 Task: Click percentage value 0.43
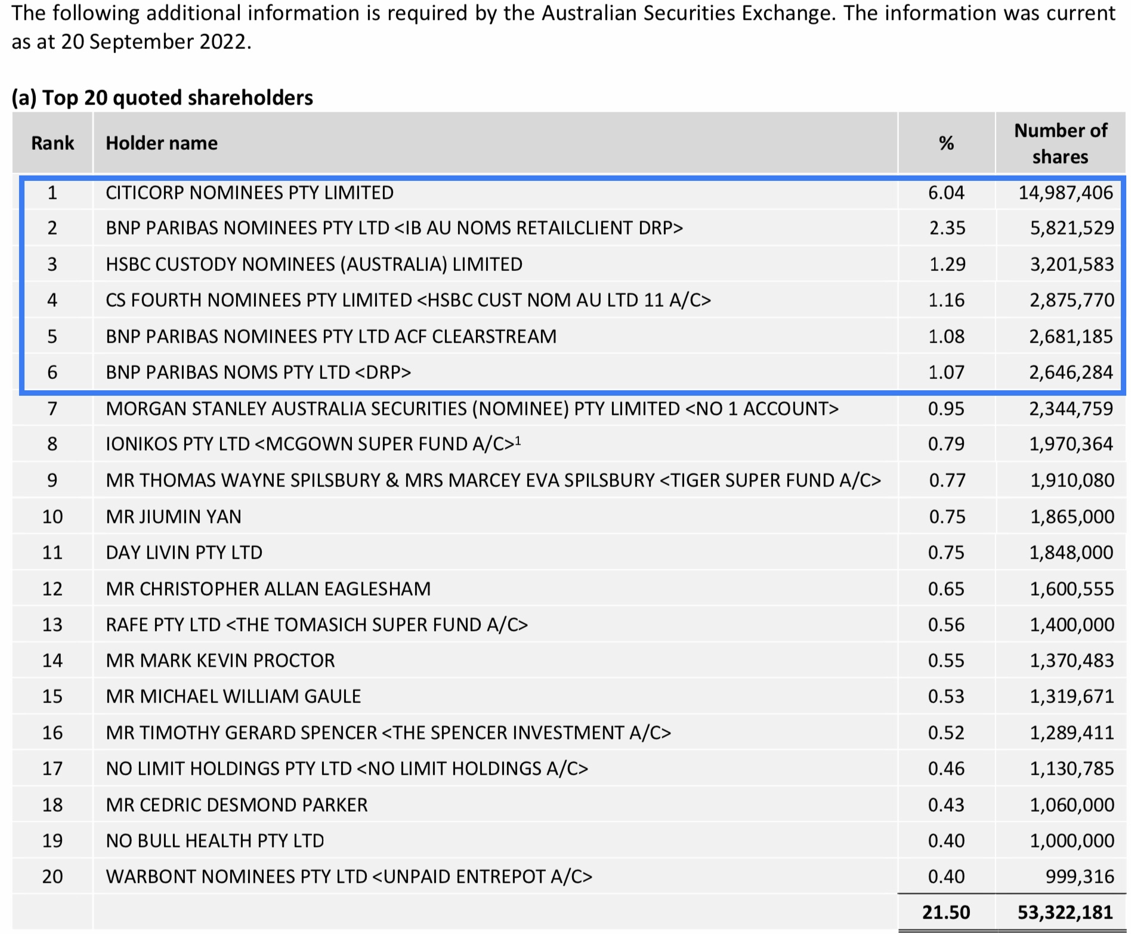(946, 805)
